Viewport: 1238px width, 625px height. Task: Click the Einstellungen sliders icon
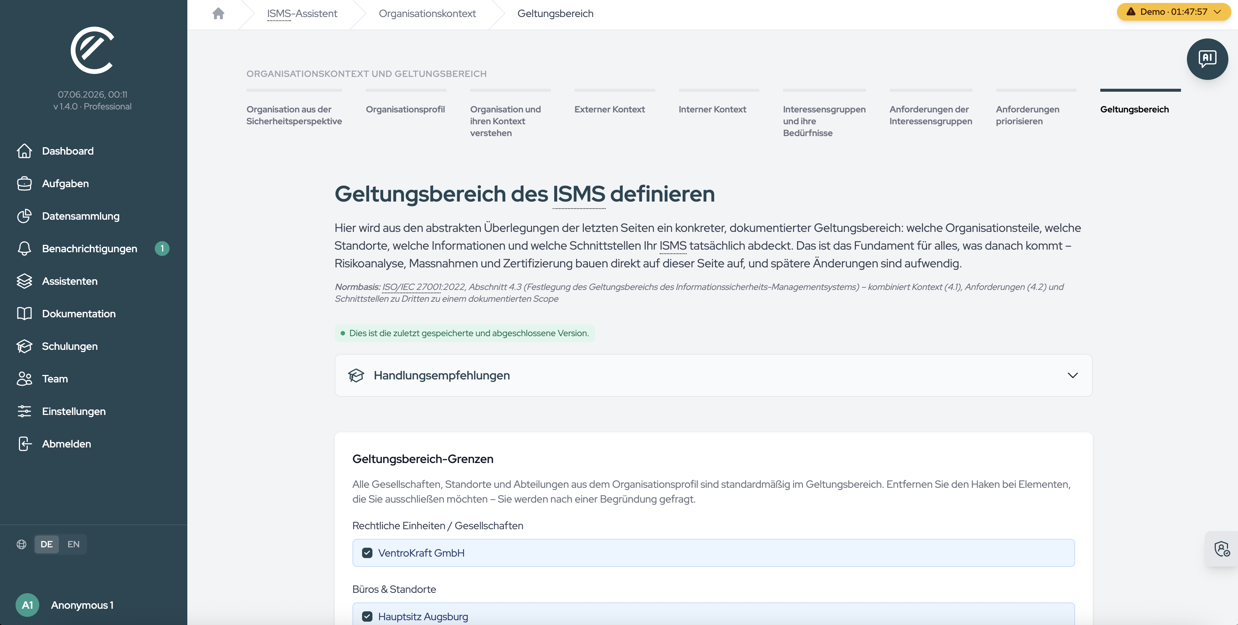[x=24, y=411]
